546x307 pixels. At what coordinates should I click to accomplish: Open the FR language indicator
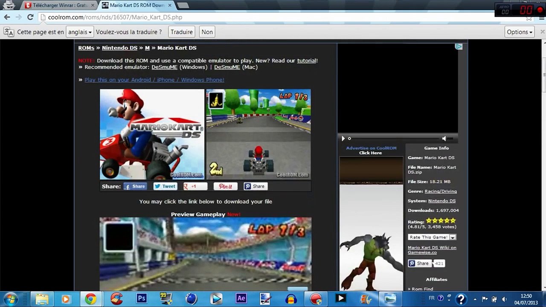tap(432, 298)
